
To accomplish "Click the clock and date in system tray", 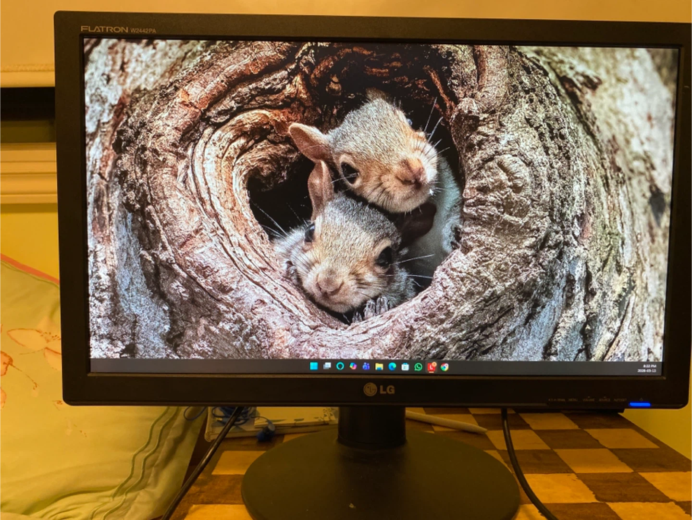I will click(648, 369).
